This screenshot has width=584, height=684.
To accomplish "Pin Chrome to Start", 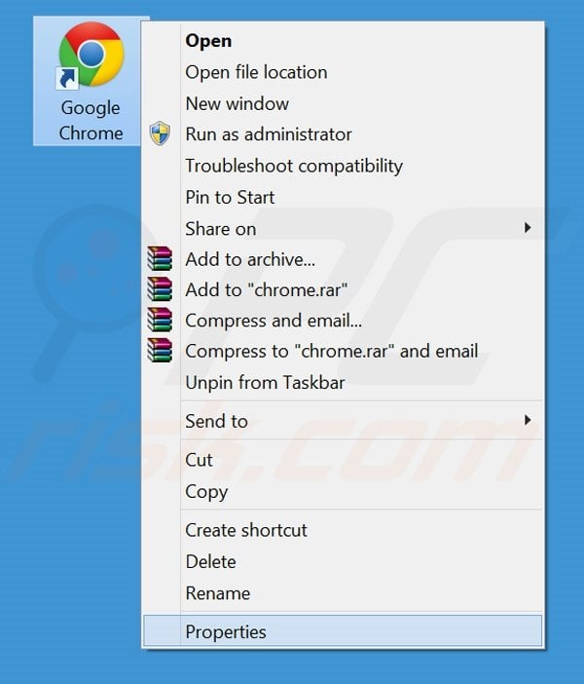I will pyautogui.click(x=230, y=197).
